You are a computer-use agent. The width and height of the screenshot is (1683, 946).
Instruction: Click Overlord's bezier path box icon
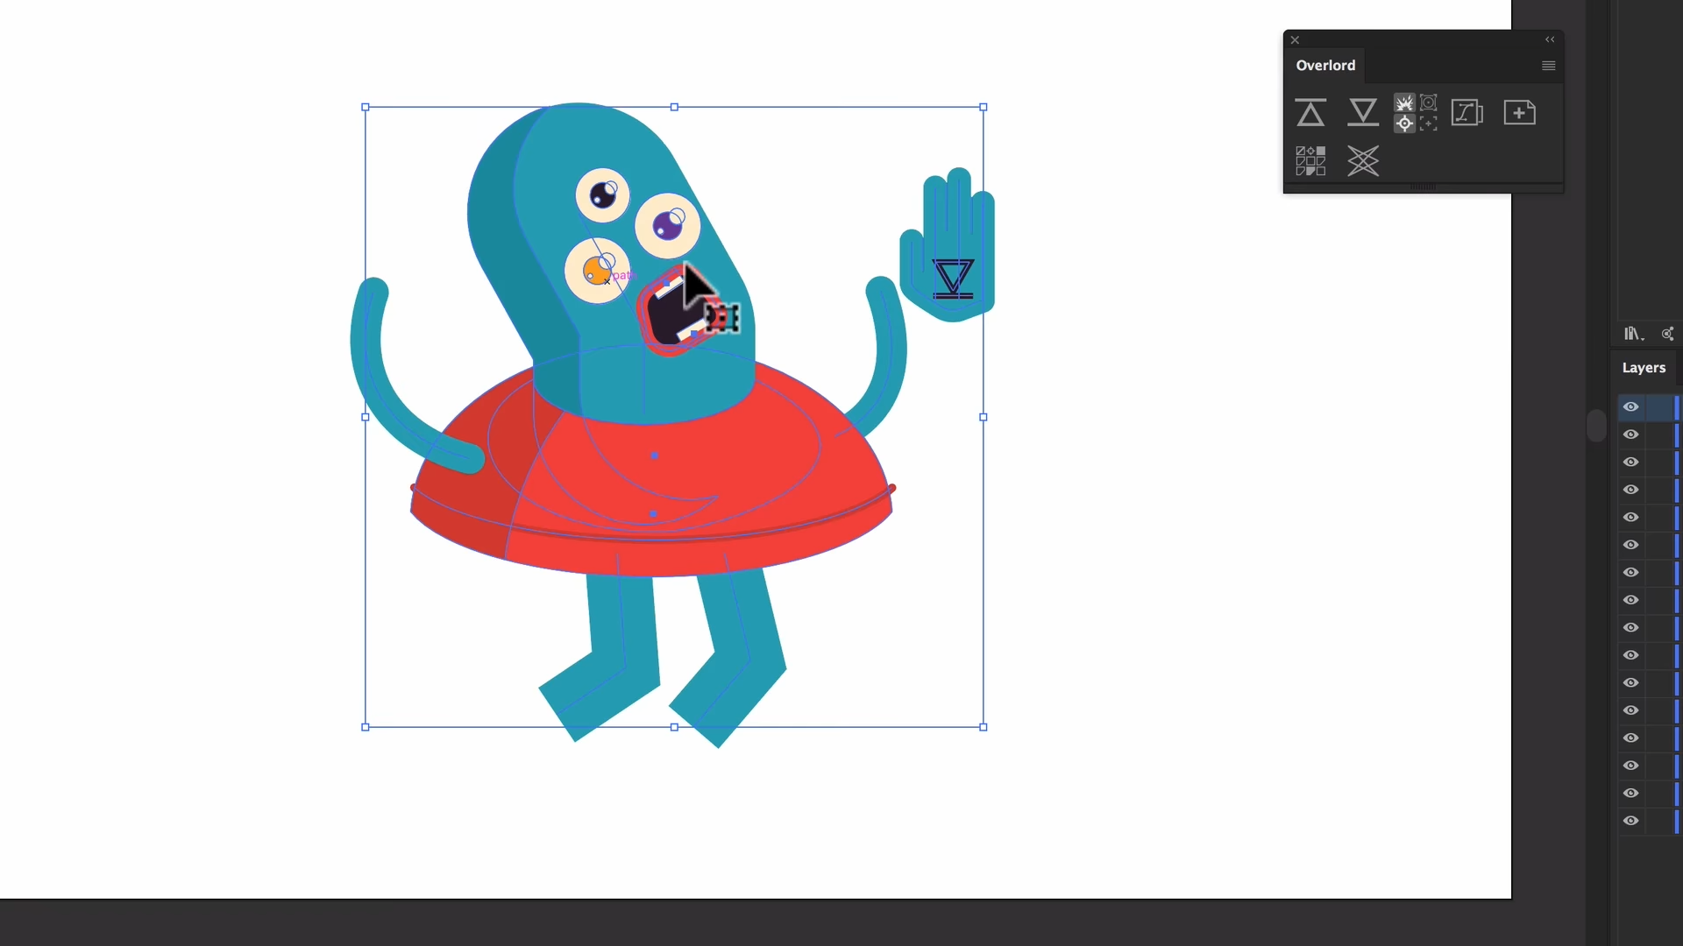pos(1466,113)
